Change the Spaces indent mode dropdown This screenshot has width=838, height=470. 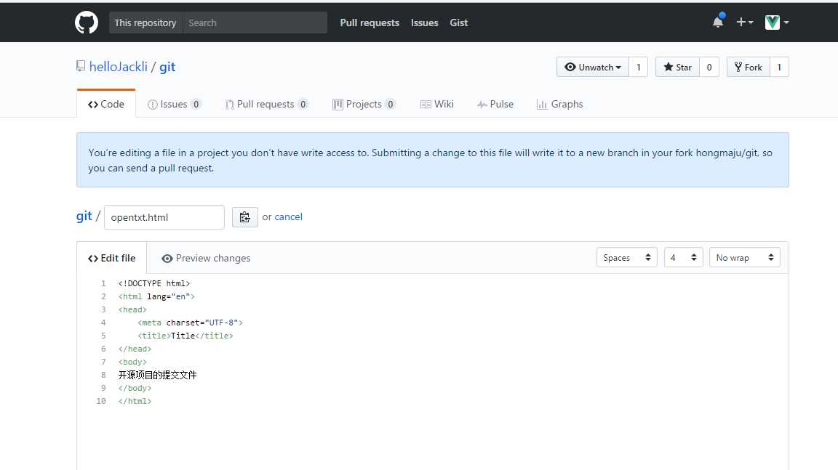626,258
